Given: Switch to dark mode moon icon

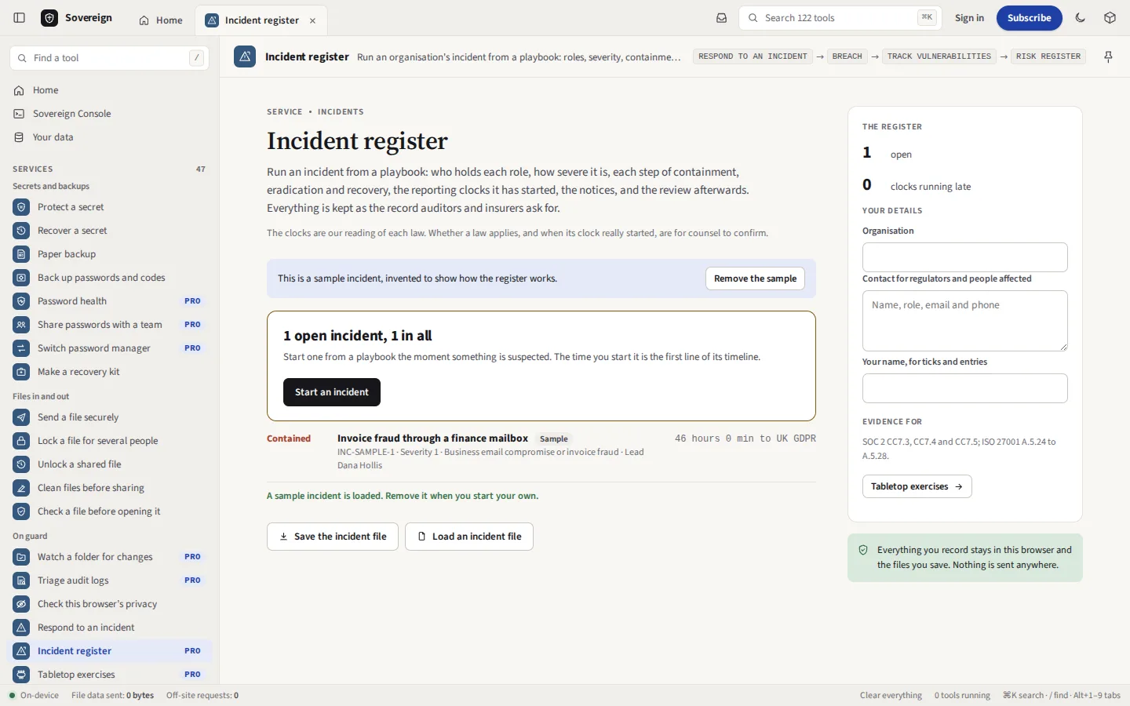Looking at the screenshot, I should tap(1081, 18).
